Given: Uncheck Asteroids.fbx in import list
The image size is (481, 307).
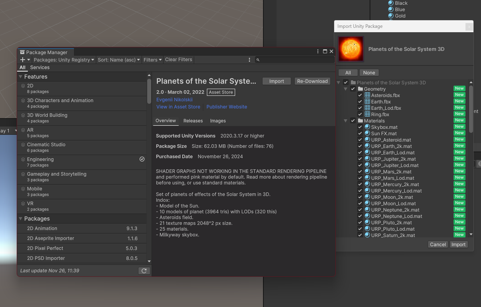Looking at the screenshot, I should click(360, 95).
